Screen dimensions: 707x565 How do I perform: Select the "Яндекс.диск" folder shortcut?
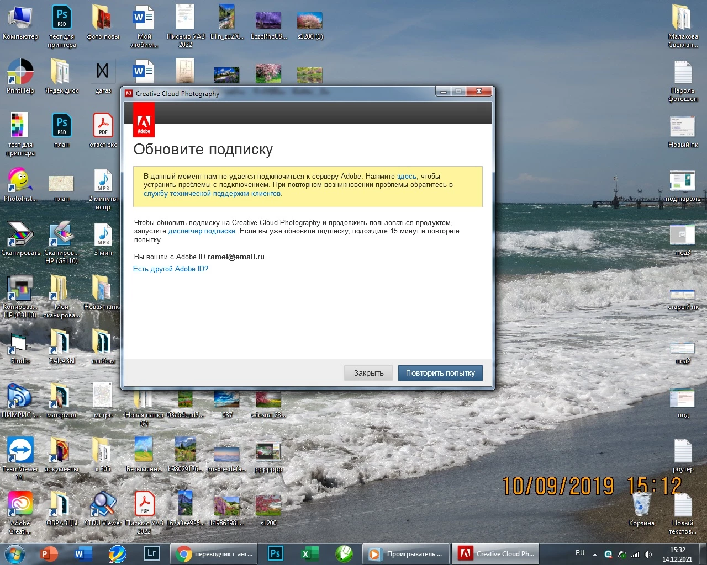[x=61, y=76]
